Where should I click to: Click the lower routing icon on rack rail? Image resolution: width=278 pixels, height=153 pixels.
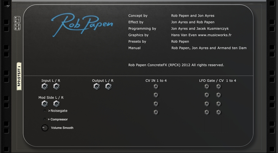[17, 27]
